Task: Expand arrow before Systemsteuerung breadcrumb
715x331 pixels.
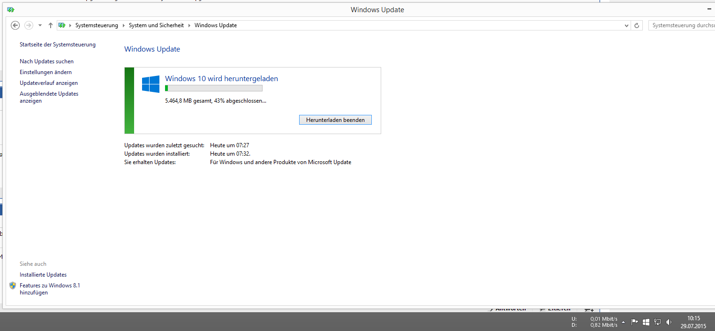Action: click(x=70, y=25)
